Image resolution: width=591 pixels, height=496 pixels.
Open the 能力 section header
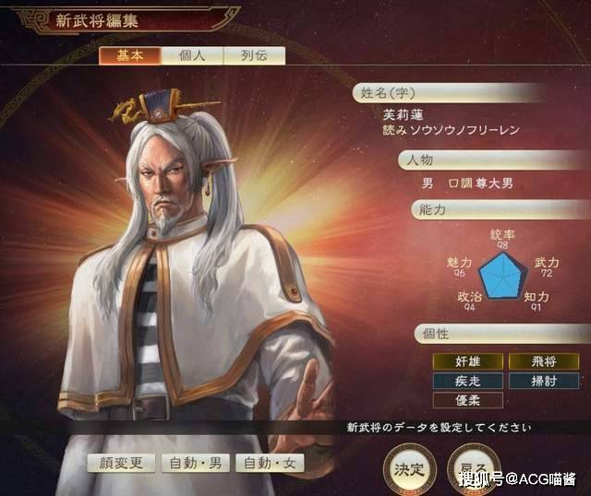(501, 209)
